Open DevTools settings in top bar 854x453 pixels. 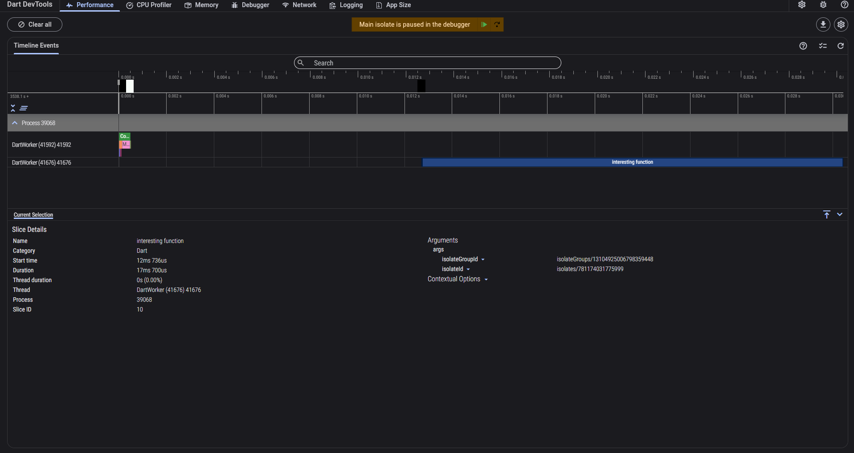tap(802, 5)
